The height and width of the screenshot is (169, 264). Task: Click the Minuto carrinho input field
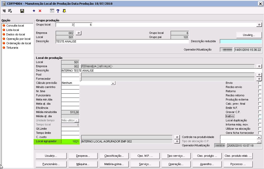pos(70,87)
